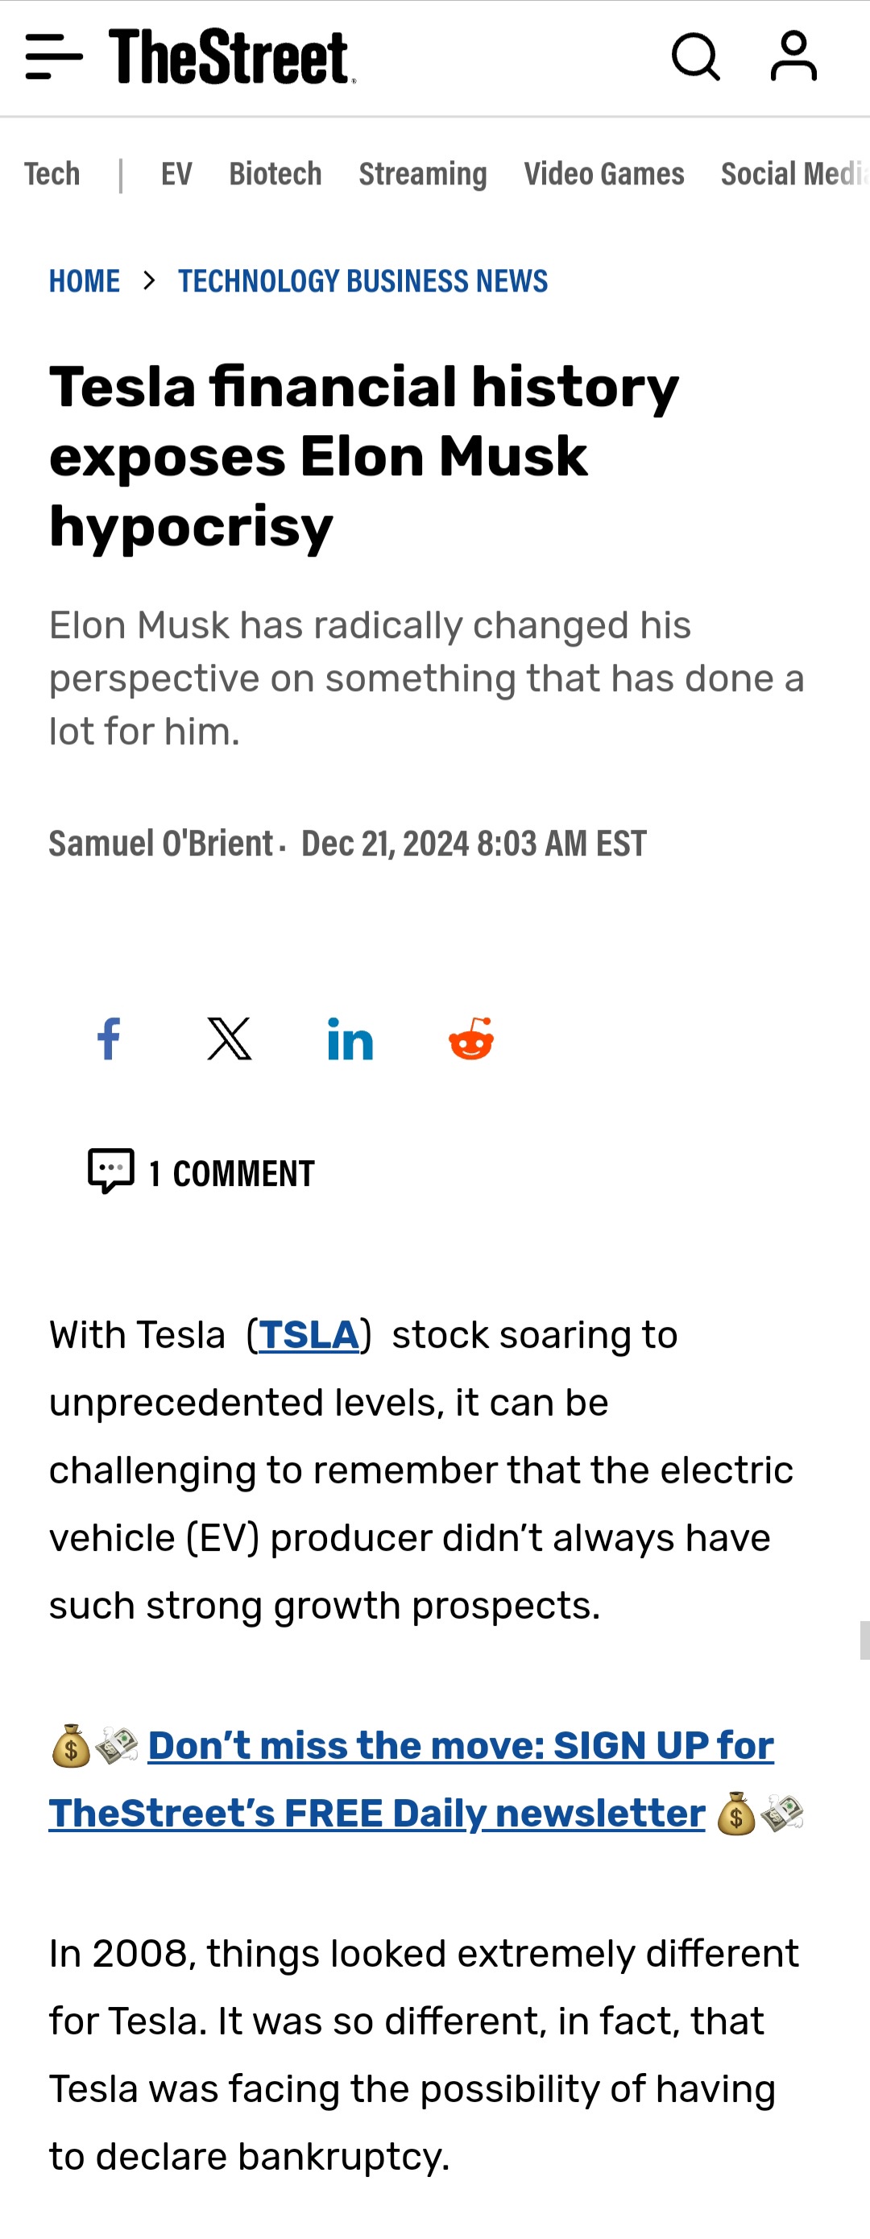The image size is (870, 2239).
Task: Click the comment speech bubble icon
Action: tap(111, 1171)
